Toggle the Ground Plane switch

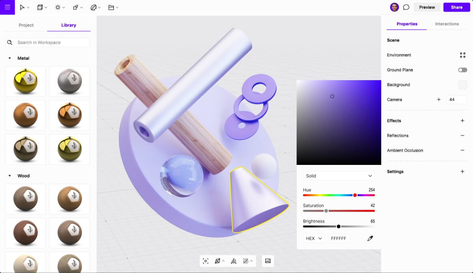(x=462, y=70)
